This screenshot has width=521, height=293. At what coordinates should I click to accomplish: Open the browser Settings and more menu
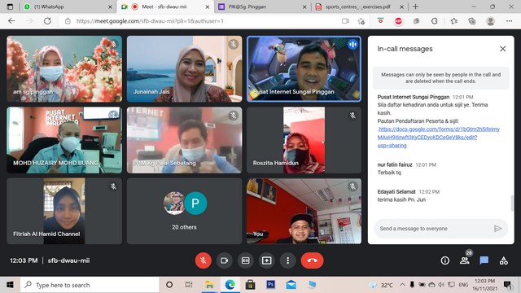click(509, 21)
